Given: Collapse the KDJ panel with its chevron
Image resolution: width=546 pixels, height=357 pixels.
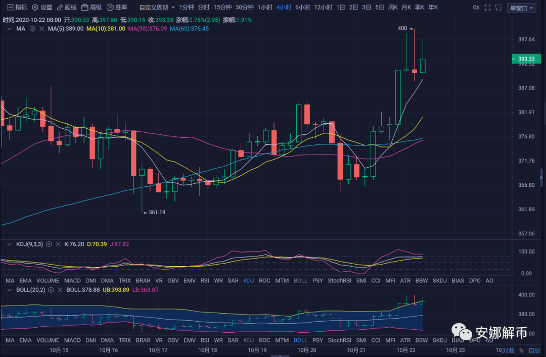Looking at the screenshot, I should click(9, 244).
